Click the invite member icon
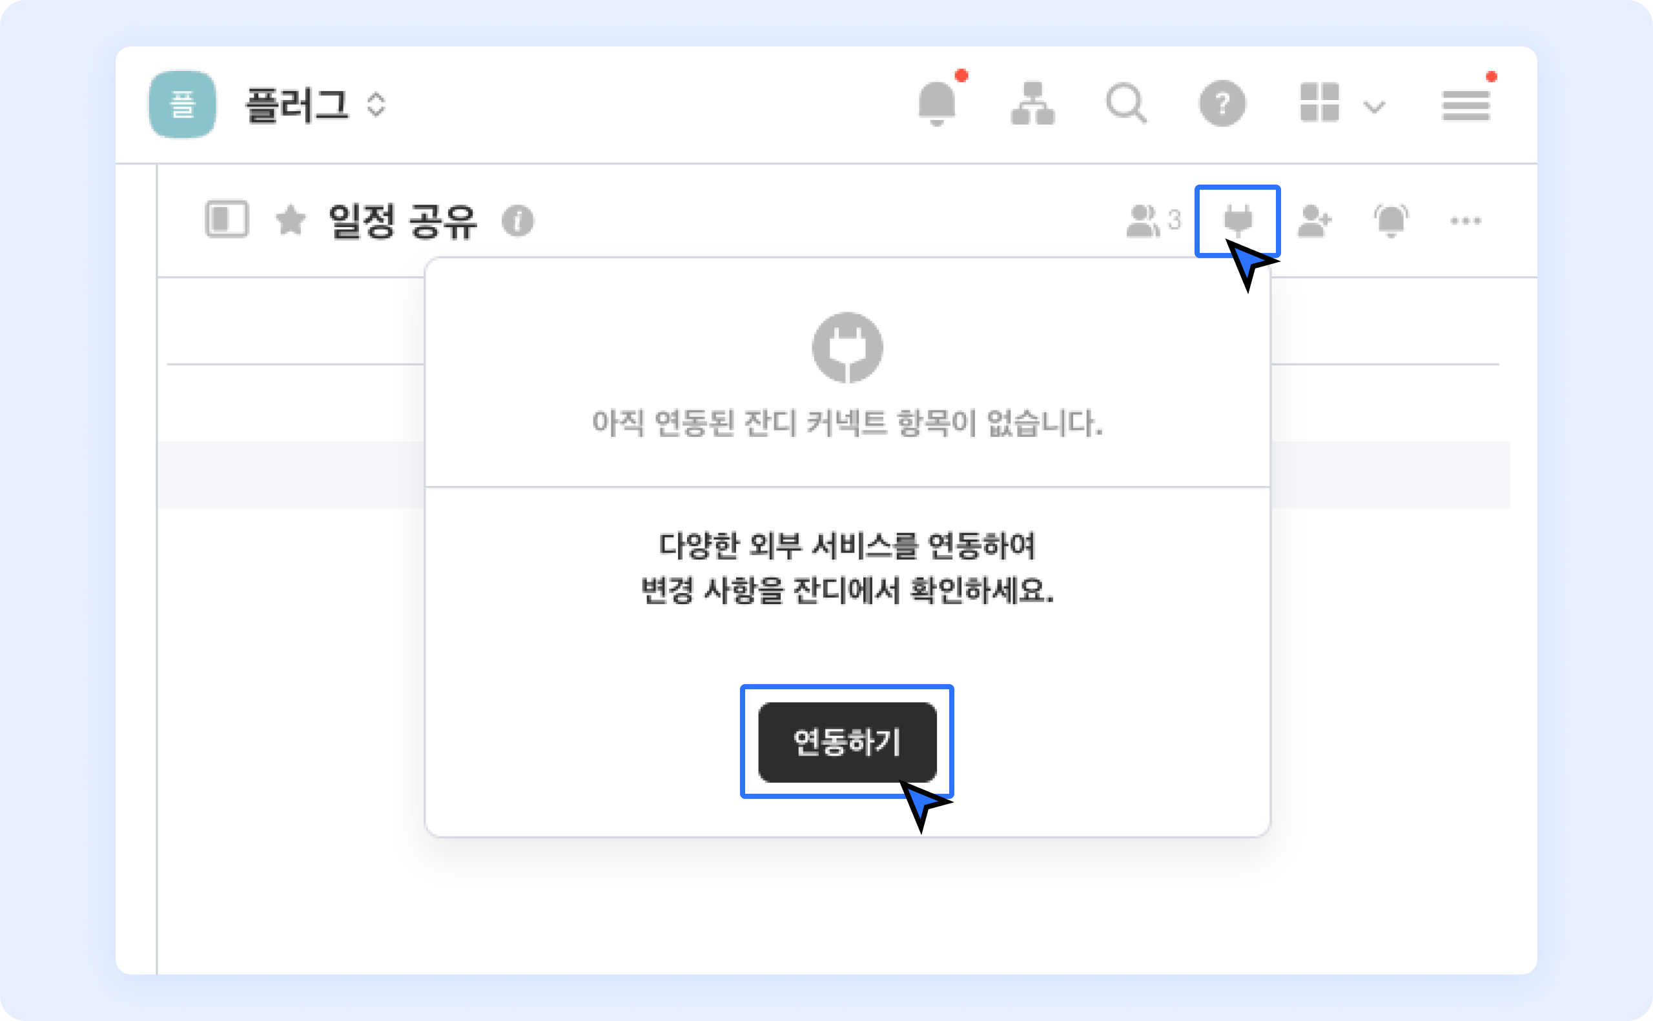1653x1021 pixels. coord(1314,221)
